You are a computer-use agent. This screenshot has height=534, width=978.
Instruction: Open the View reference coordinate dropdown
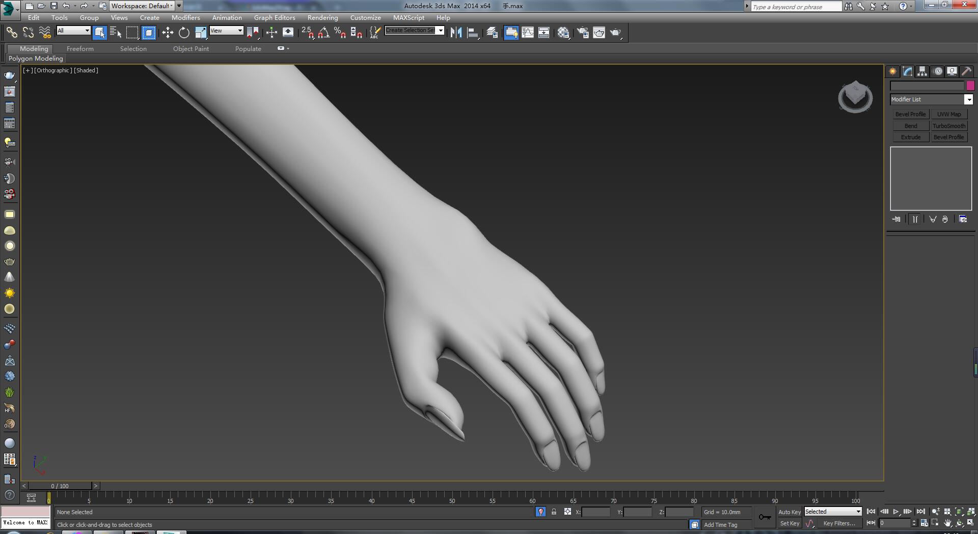226,31
